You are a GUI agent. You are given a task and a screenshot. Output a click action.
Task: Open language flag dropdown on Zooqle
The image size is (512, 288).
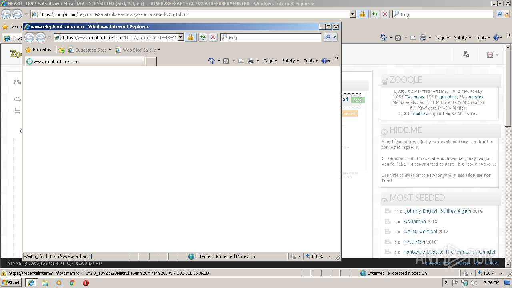[x=492, y=55]
